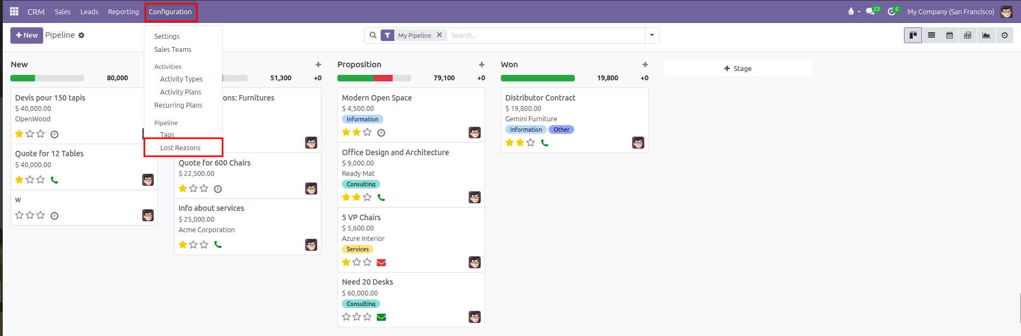Screen dimensions: 1021x336
Task: Select Lost Reasons menu entry
Action: (x=180, y=148)
